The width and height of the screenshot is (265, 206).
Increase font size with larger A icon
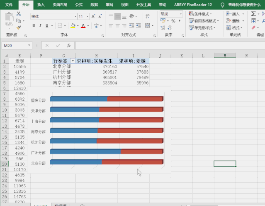[93, 17]
